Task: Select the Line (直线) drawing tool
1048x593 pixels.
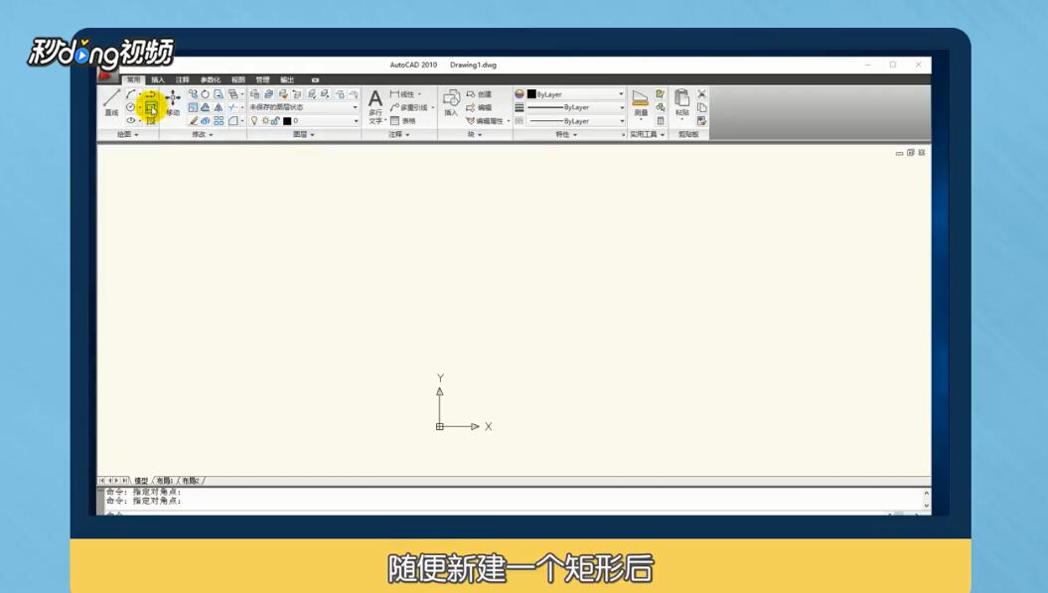Action: pos(111,101)
